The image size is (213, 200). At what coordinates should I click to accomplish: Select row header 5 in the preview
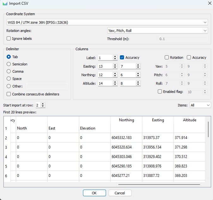(7, 166)
